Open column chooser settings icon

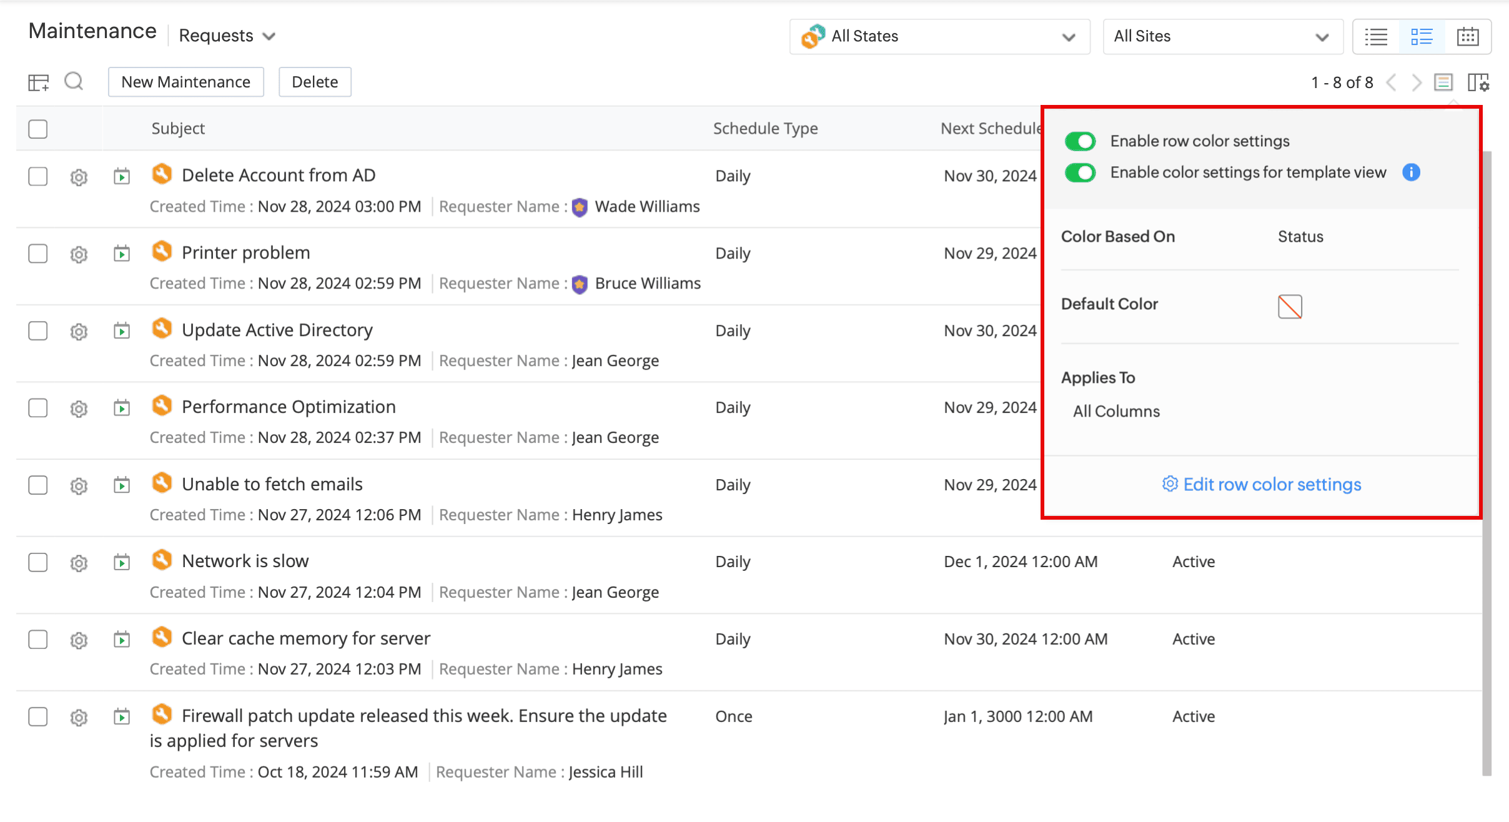pyautogui.click(x=1478, y=82)
